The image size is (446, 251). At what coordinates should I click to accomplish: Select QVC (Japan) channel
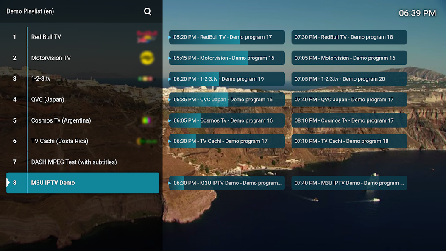[47, 100]
